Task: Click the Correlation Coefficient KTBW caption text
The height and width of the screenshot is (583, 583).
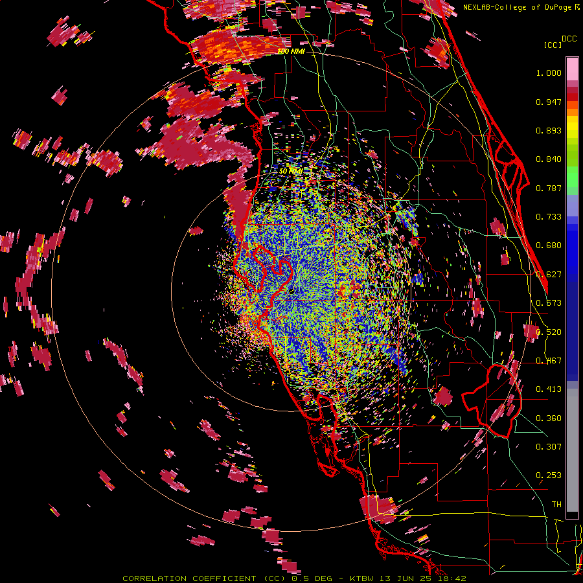Action: [x=294, y=578]
